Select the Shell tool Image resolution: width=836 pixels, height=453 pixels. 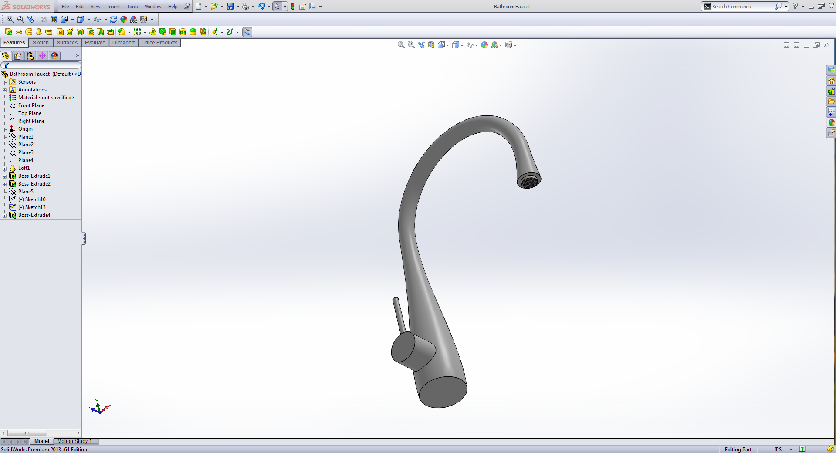point(173,32)
